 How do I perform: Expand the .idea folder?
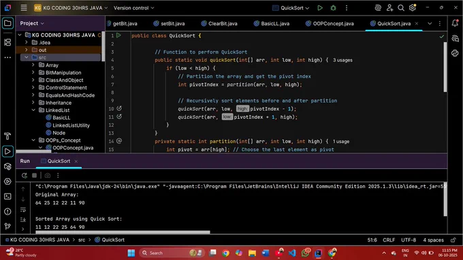tap(27, 42)
